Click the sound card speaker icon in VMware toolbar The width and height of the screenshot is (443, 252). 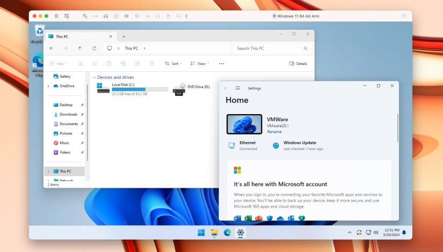click(x=127, y=16)
